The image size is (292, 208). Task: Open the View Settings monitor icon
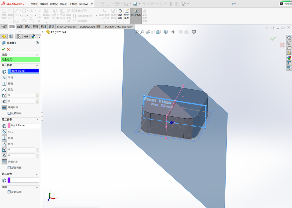tap(194, 32)
